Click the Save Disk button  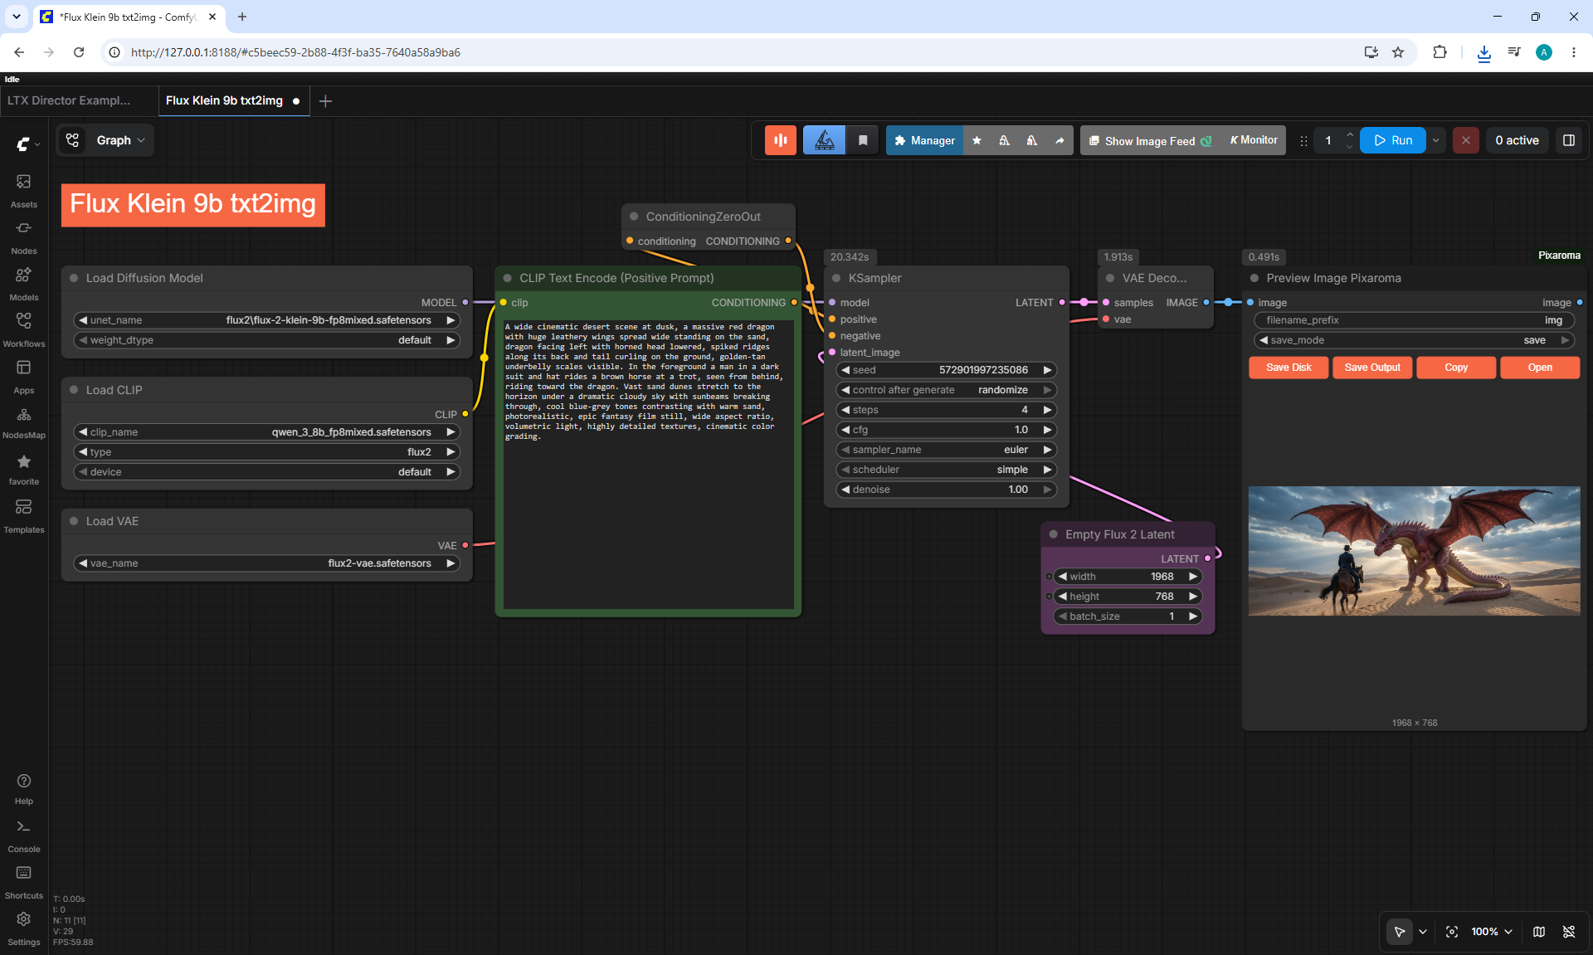1289,368
